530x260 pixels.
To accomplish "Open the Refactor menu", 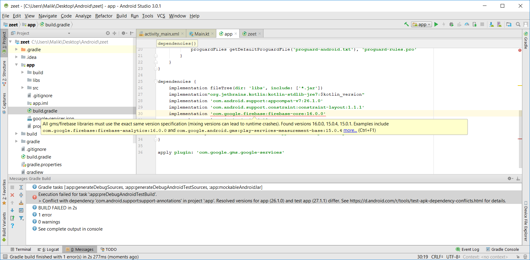I will click(x=104, y=16).
